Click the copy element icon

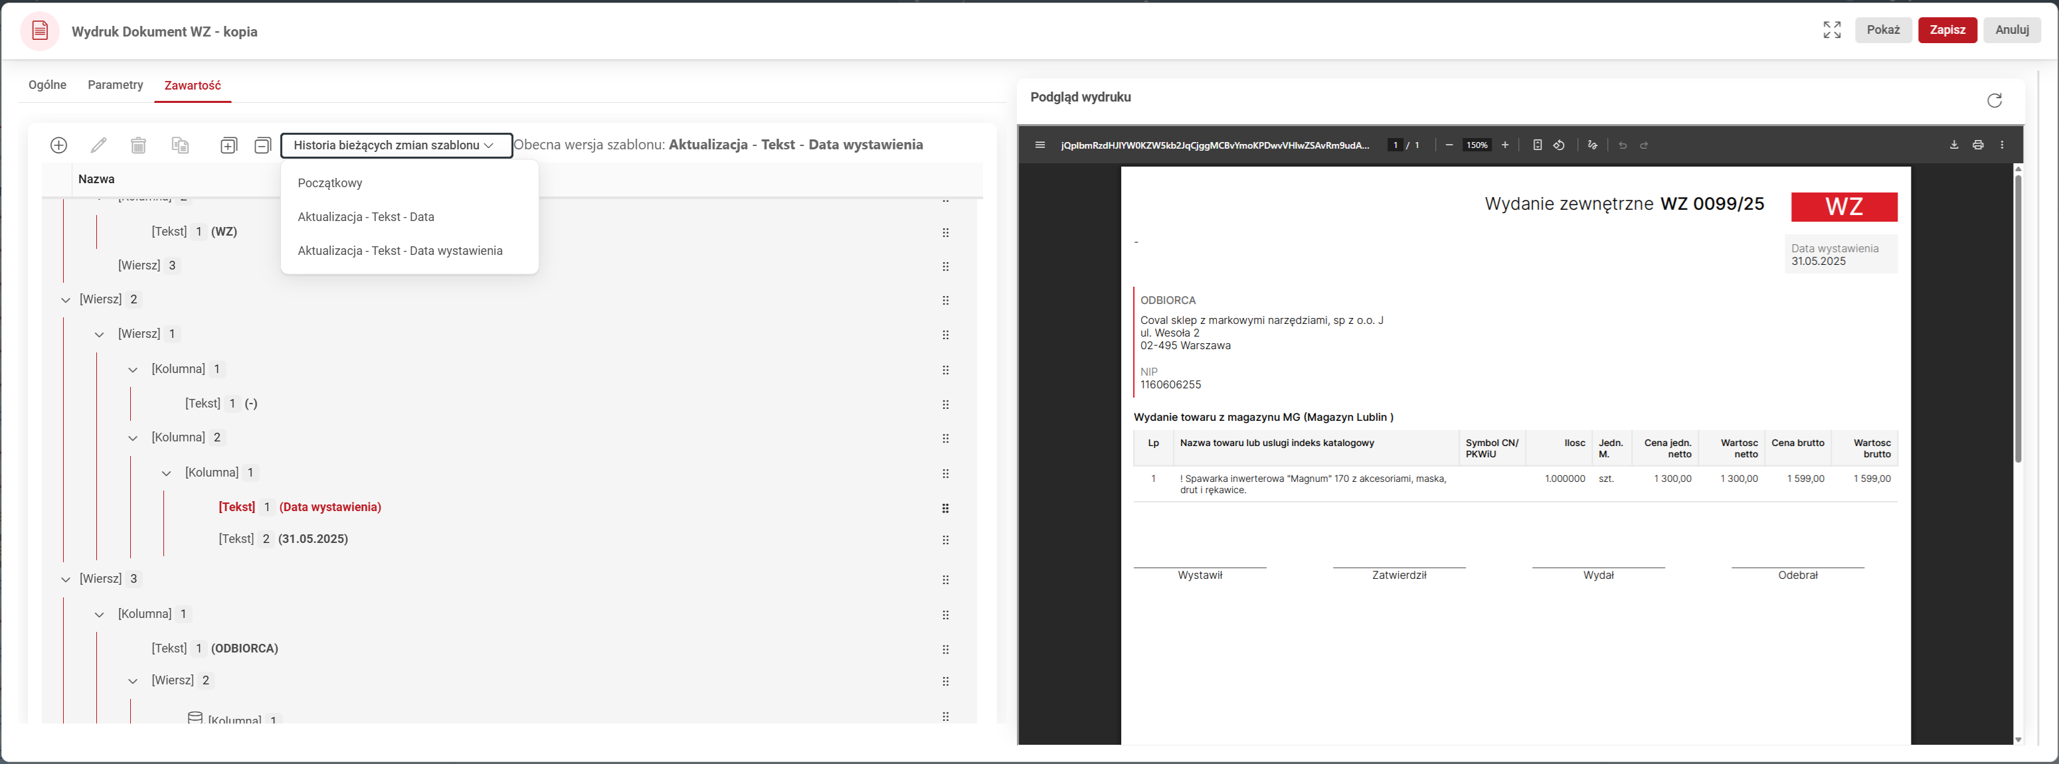[x=180, y=145]
